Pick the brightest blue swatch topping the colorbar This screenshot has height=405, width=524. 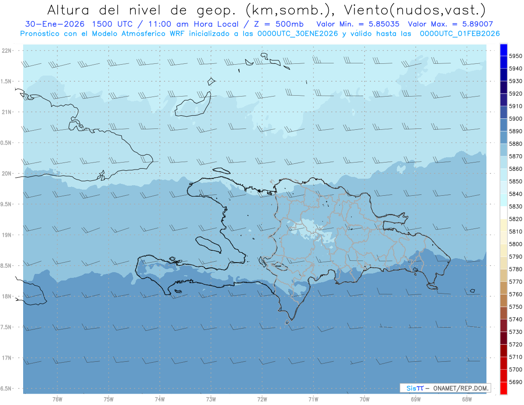503,50
